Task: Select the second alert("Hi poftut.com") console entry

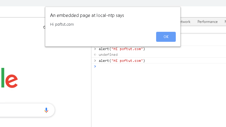Action: pos(122,61)
